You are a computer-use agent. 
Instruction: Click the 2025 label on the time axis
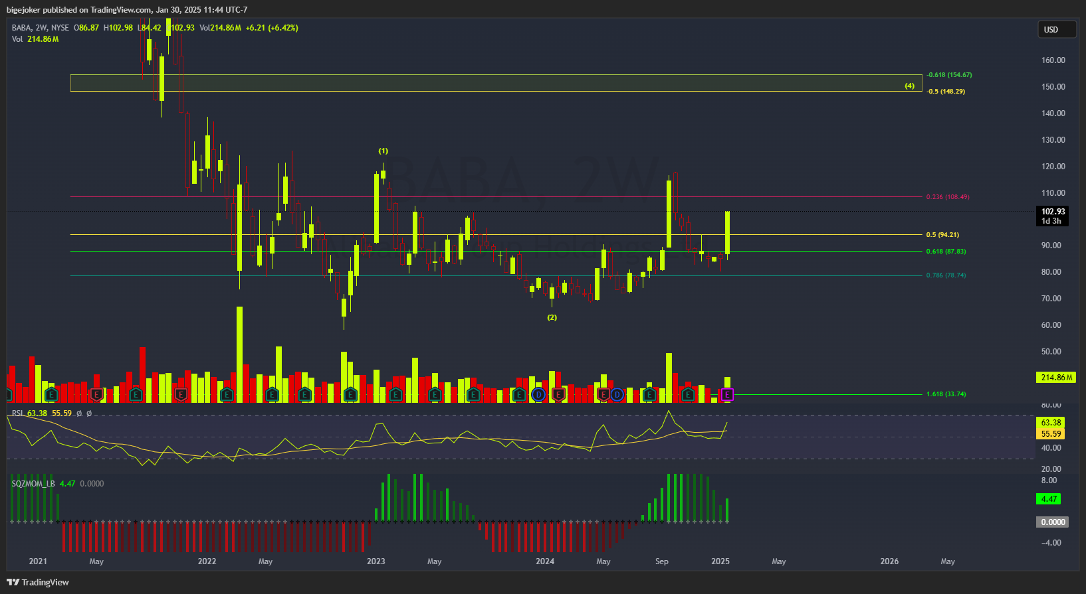[x=720, y=561]
